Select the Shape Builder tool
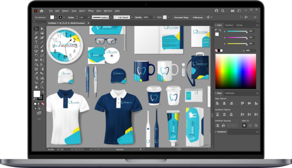292x168 pixels. [36, 65]
